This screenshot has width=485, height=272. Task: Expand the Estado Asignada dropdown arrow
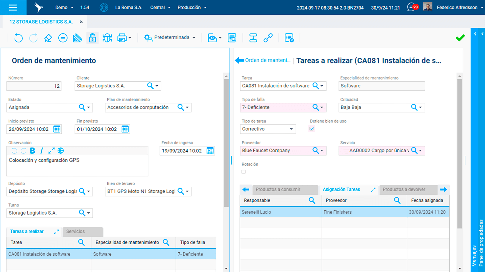89,108
